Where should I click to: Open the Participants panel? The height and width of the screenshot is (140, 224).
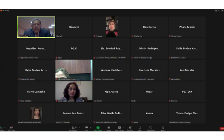click(x=73, y=128)
